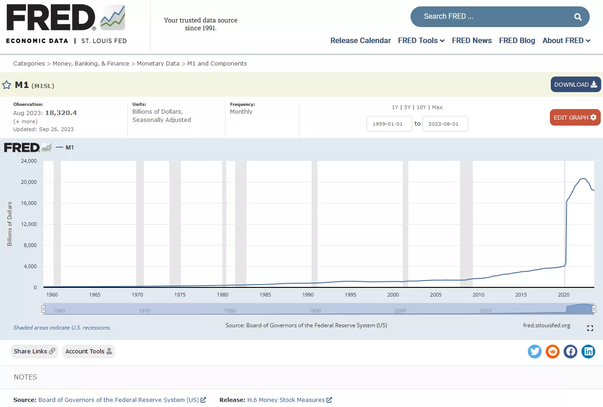Open Release Calendar menu item
Screen dimensions: 603x407
pyautogui.click(x=361, y=40)
